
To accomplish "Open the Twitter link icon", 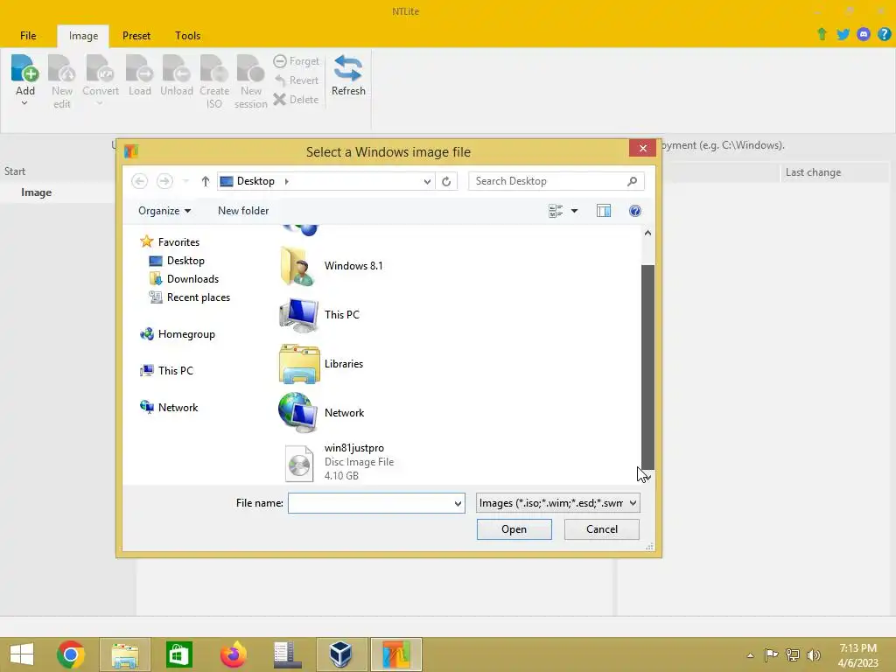I will [x=843, y=34].
